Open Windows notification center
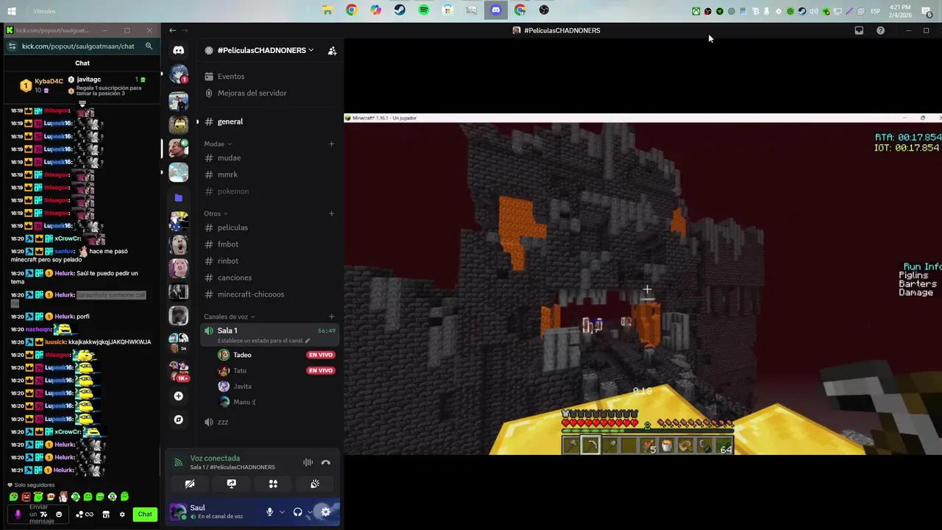942x530 pixels. 927,10
